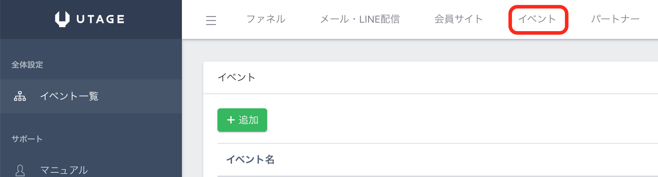Open the ファネル tab

tap(266, 19)
